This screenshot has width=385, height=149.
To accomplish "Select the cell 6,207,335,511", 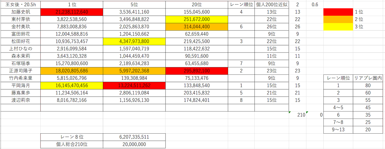I will tap(134, 137).
